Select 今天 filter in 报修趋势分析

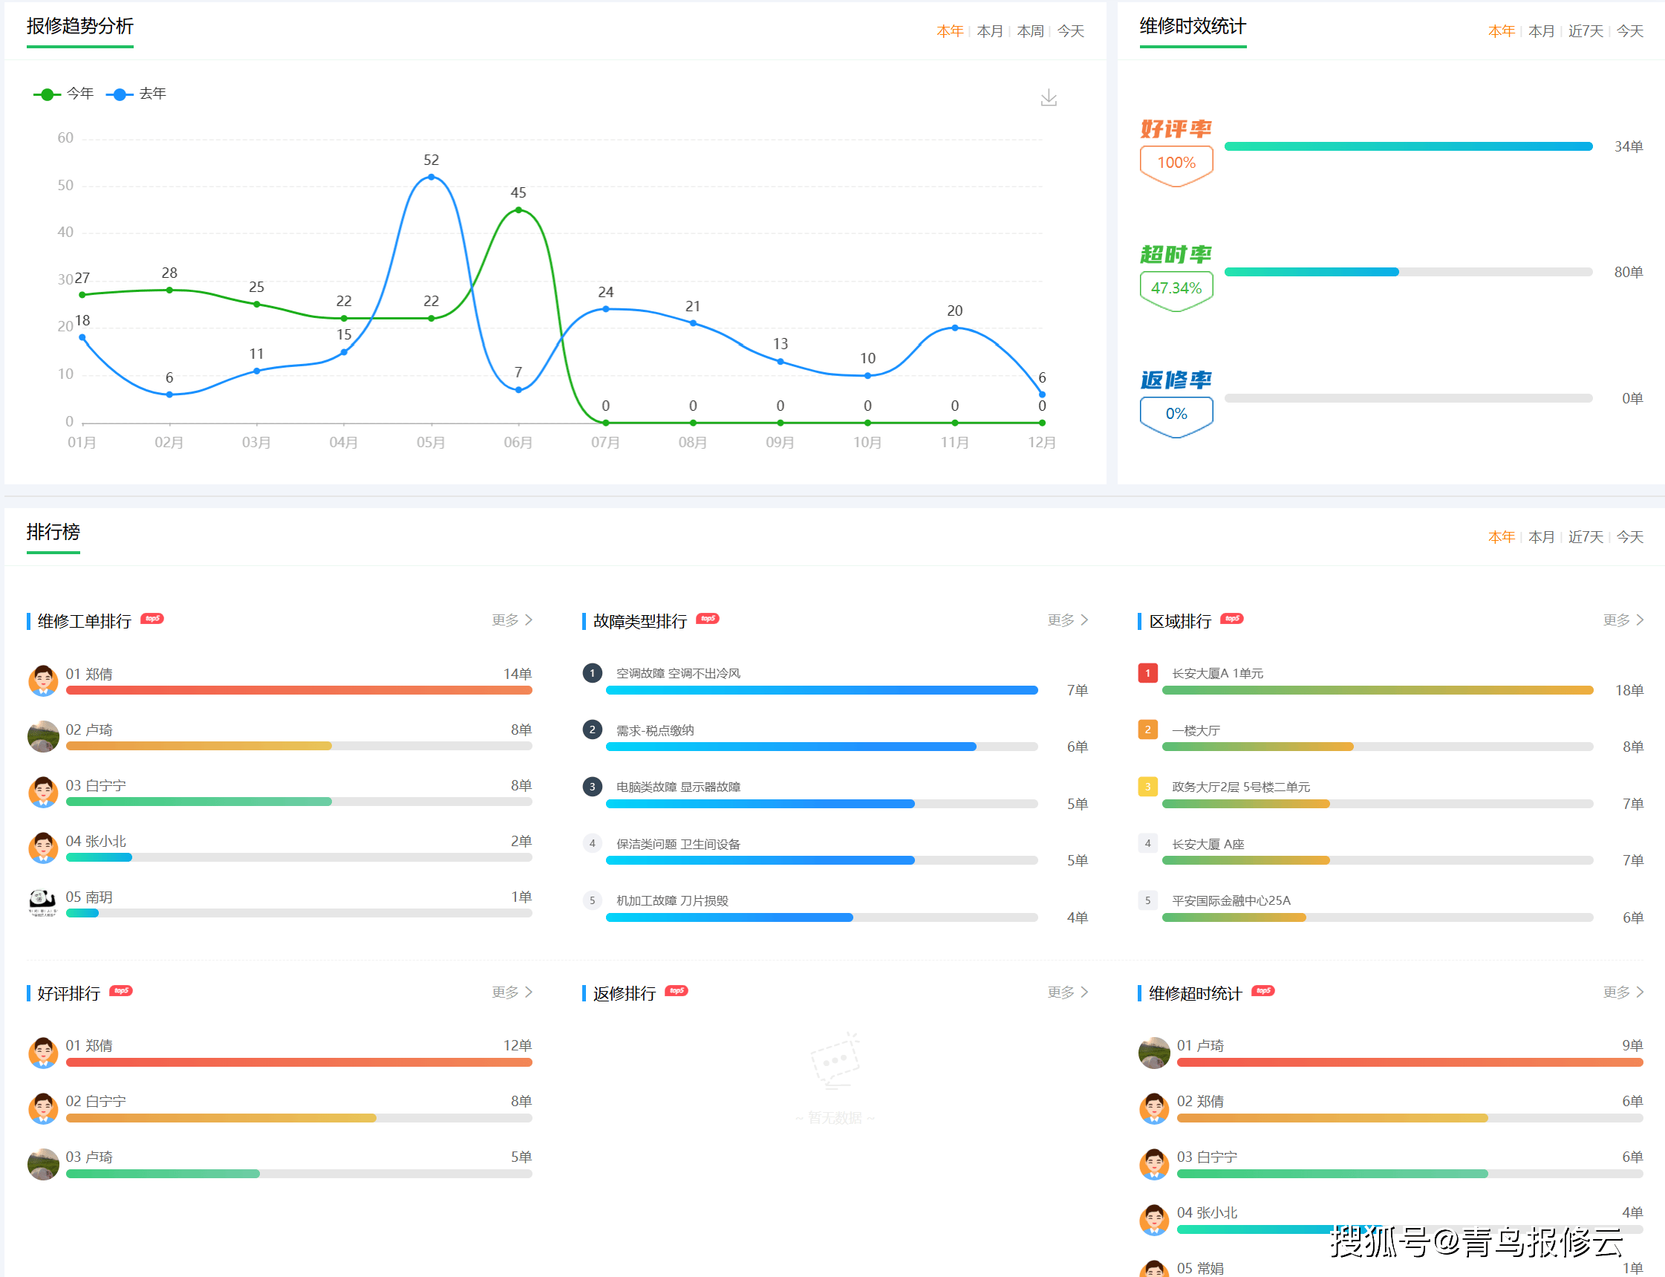(x=1070, y=31)
